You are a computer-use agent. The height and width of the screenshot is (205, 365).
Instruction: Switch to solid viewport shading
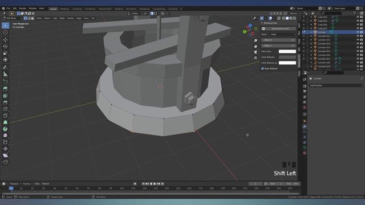287,18
